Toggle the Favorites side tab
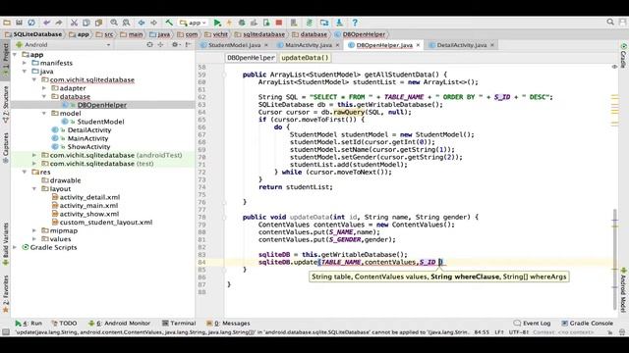Viewport: 629px width, 353px height. [6, 294]
